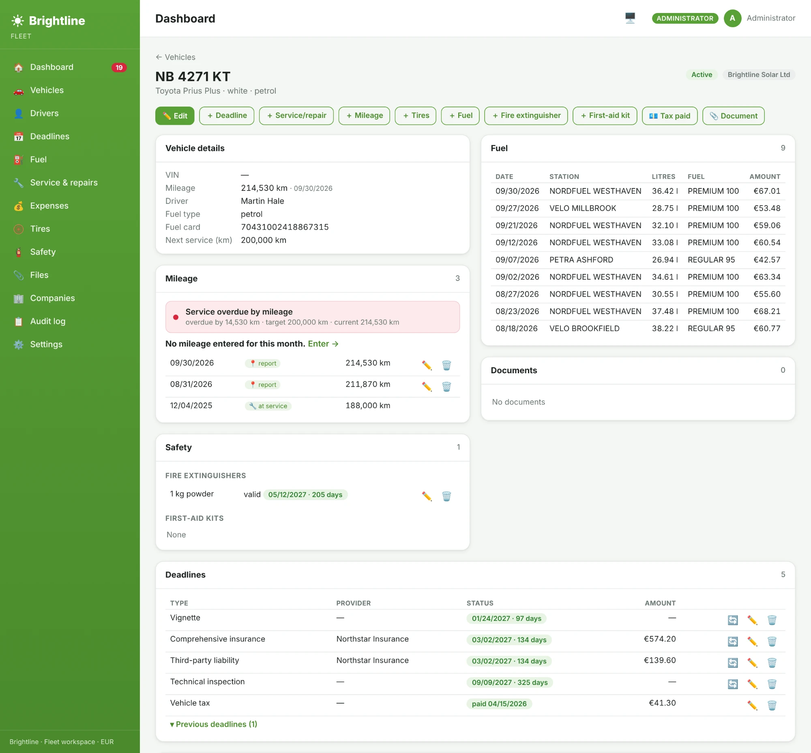Add Tires to the vehicle
Image resolution: width=811 pixels, height=753 pixels.
pos(416,116)
